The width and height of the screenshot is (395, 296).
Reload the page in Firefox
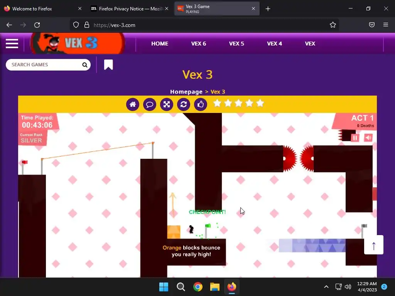point(37,25)
